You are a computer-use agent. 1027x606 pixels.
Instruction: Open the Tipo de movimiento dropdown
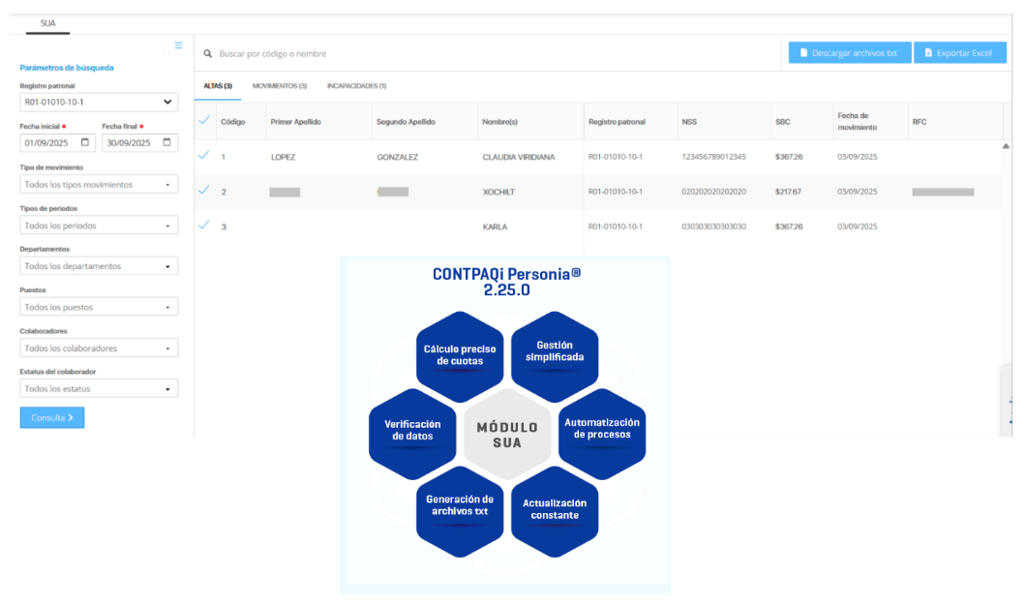tap(99, 184)
